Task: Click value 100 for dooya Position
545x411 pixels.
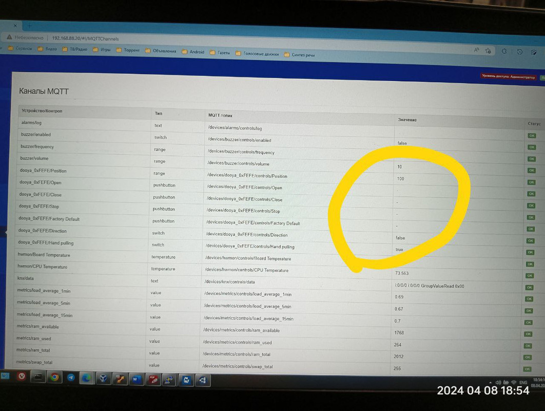Action: (400, 179)
